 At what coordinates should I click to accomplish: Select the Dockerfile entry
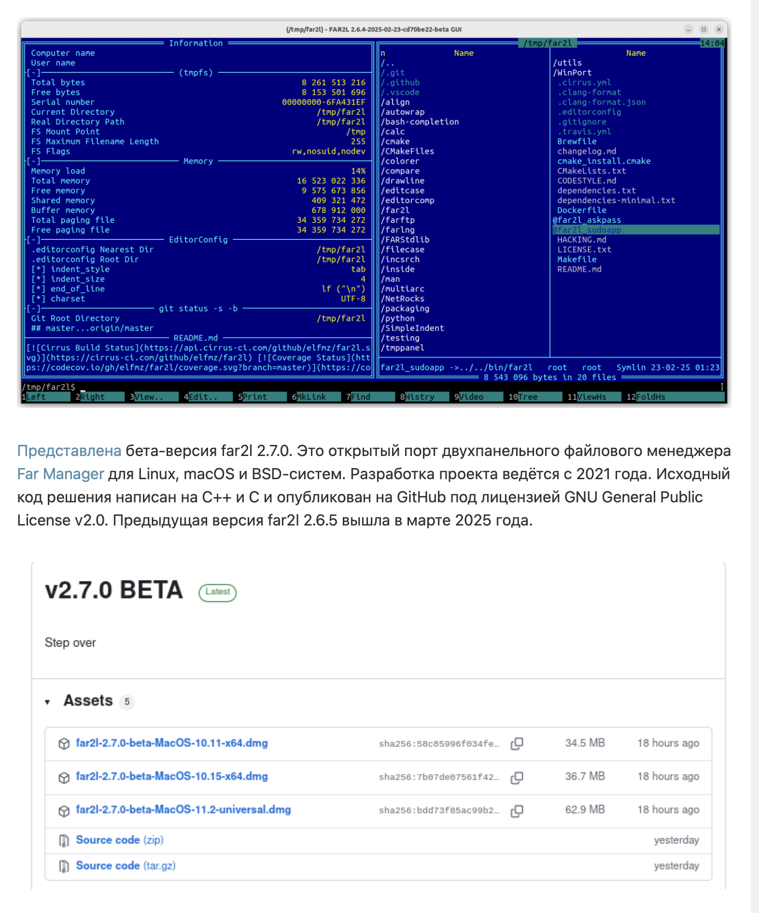(x=582, y=210)
